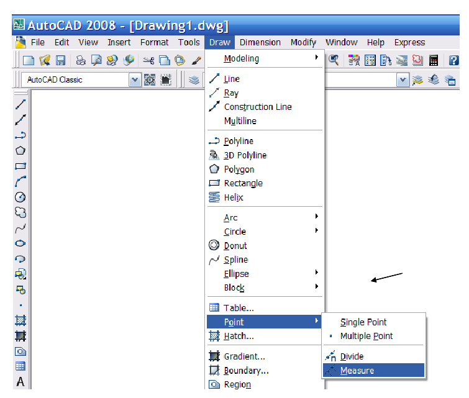Viewport: 469px width, 398px height.
Task: Click the Cut scissors icon
Action: [x=148, y=61]
